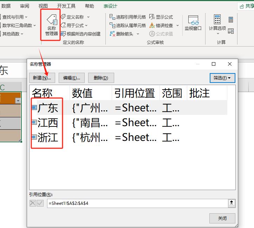Click cancel (X) icon beside Refers to
The height and width of the screenshot is (228, 254).
(x=33, y=203)
